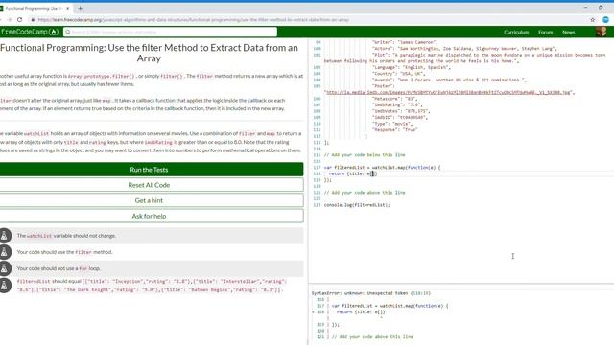Click the Poster image URL in code

point(448,92)
